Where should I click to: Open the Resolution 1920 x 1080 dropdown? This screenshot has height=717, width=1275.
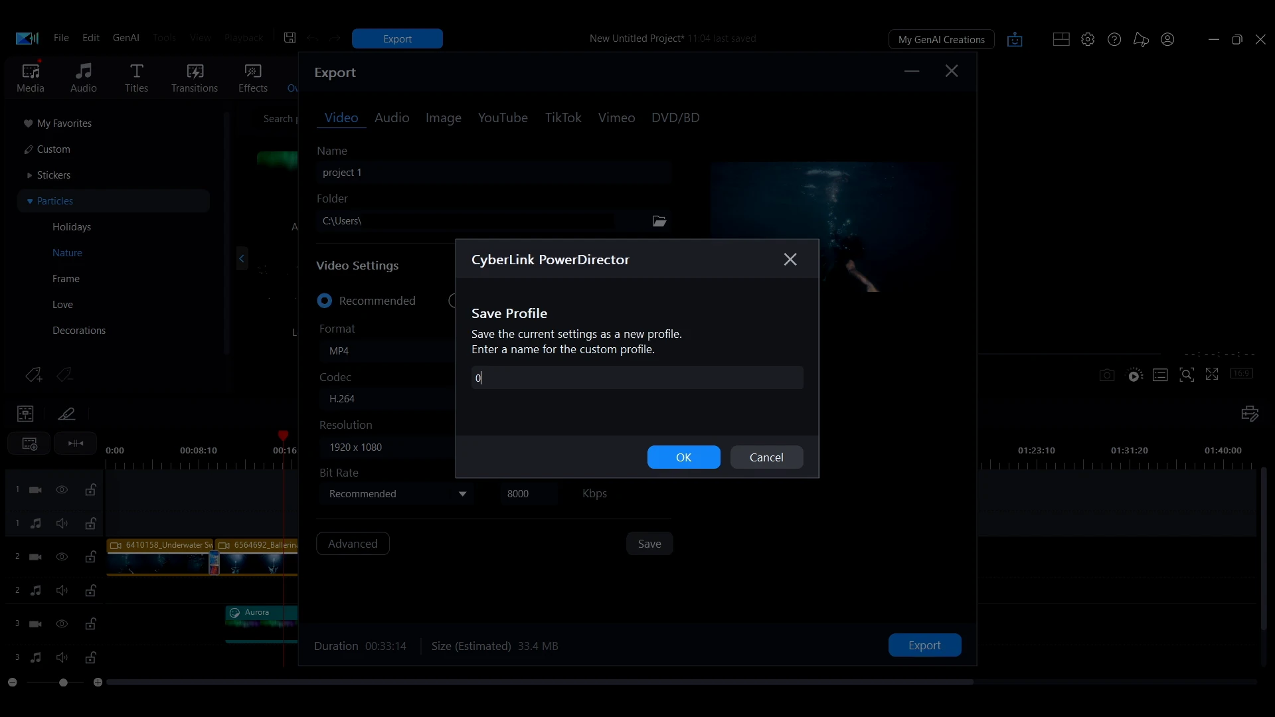pos(388,447)
